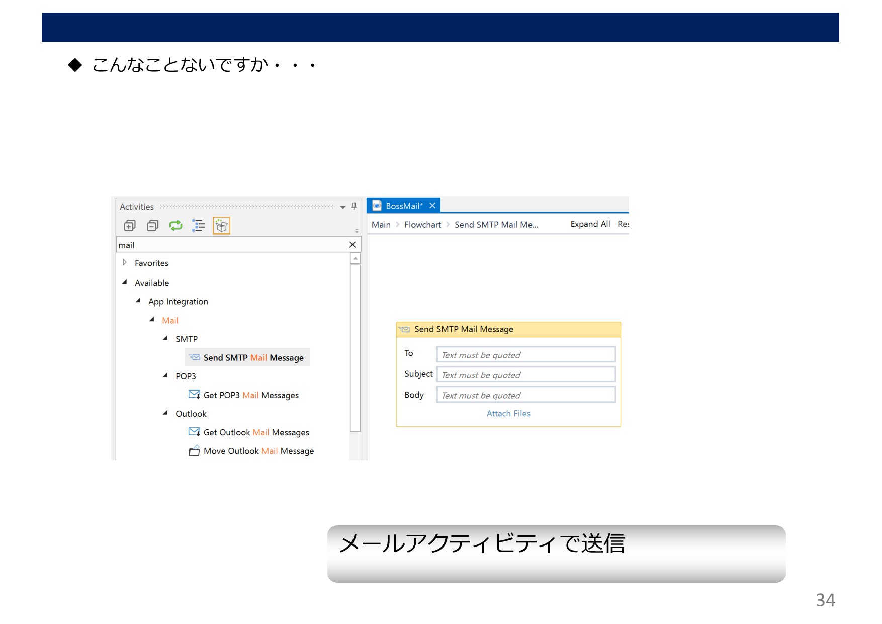Click the Expand All icon in Activities toolbar
The height and width of the screenshot is (624, 882).
[x=130, y=226]
